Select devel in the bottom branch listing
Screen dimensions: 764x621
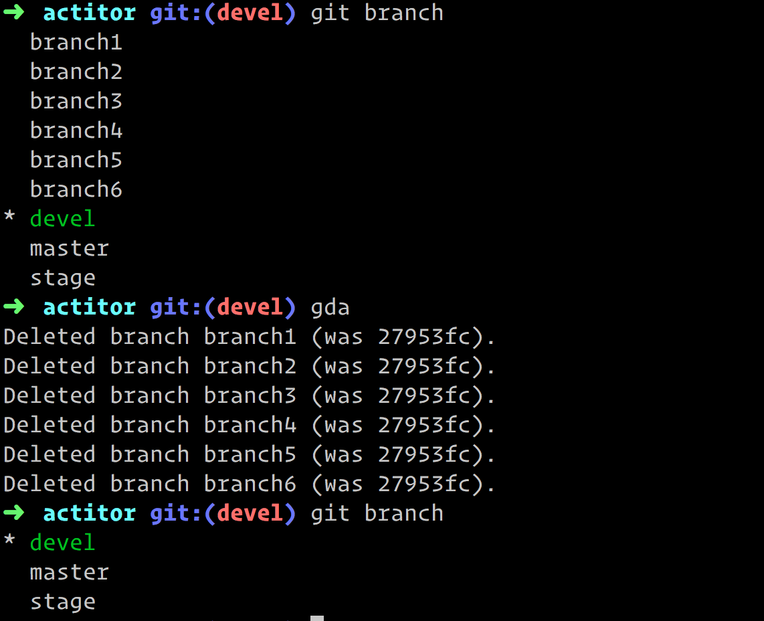pyautogui.click(x=62, y=542)
